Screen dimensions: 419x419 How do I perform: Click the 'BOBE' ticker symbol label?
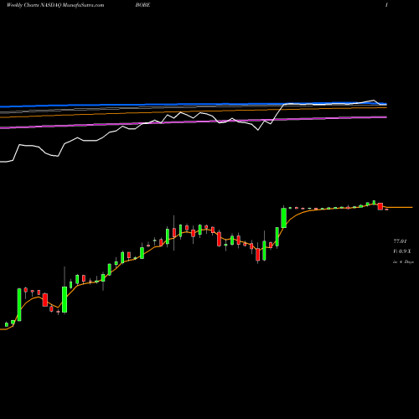coord(142,5)
